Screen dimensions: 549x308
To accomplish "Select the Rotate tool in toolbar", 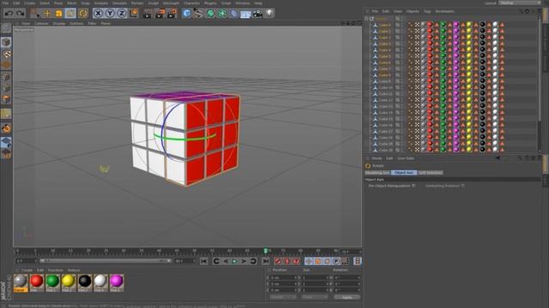I will tap(70, 14).
